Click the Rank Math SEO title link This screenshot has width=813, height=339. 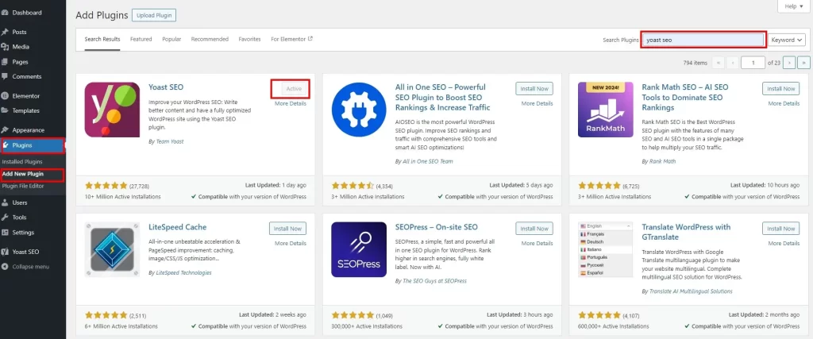coord(685,98)
